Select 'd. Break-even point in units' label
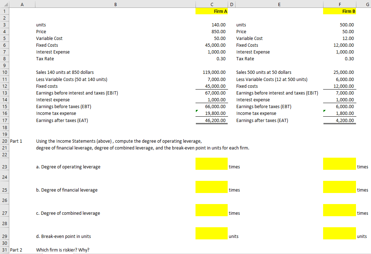This screenshot has width=371, height=254. point(63,236)
